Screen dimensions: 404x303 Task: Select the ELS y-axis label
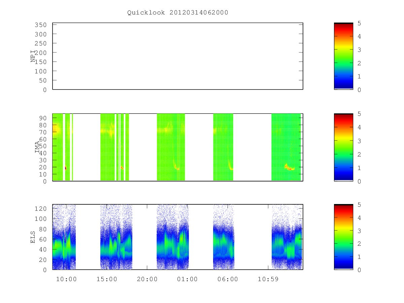click(x=33, y=237)
